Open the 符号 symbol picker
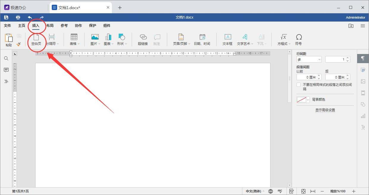Screen dimensions: 369x195 click(x=298, y=40)
